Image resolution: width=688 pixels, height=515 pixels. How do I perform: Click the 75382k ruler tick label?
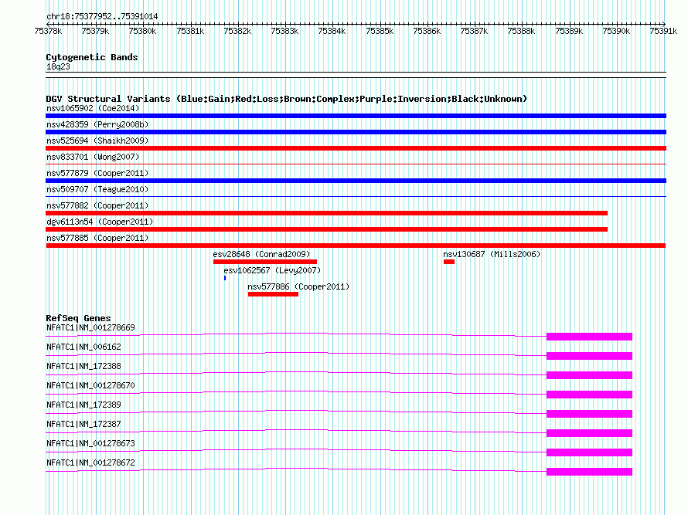tap(237, 31)
